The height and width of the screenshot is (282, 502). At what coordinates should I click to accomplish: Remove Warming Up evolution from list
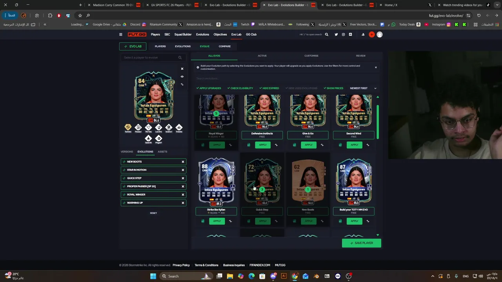tap(183, 203)
